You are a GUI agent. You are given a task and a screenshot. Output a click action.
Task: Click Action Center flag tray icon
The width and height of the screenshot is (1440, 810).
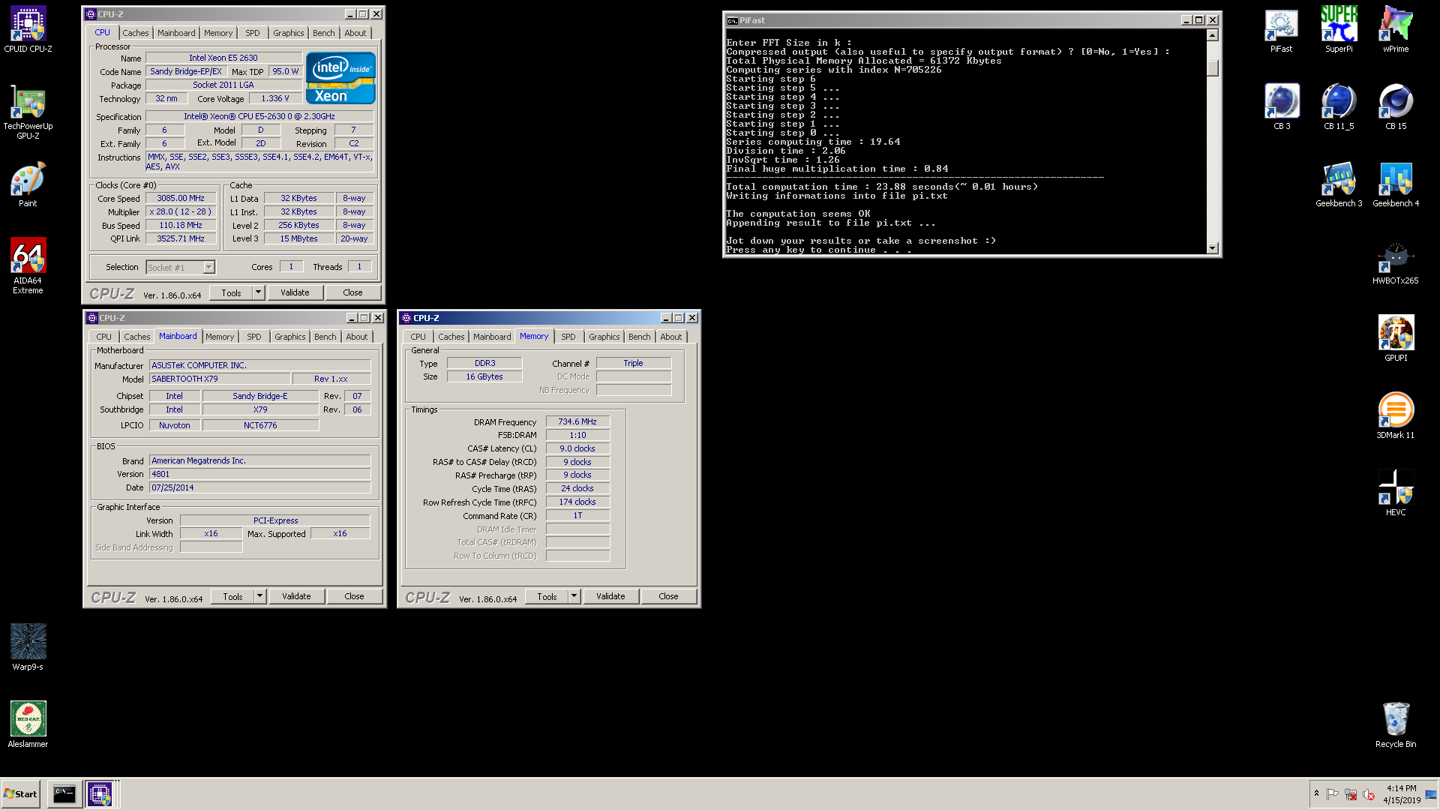[x=1333, y=794]
